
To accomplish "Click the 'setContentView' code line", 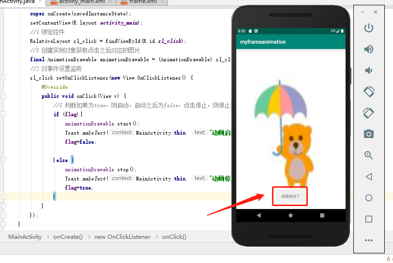I will coord(86,23).
